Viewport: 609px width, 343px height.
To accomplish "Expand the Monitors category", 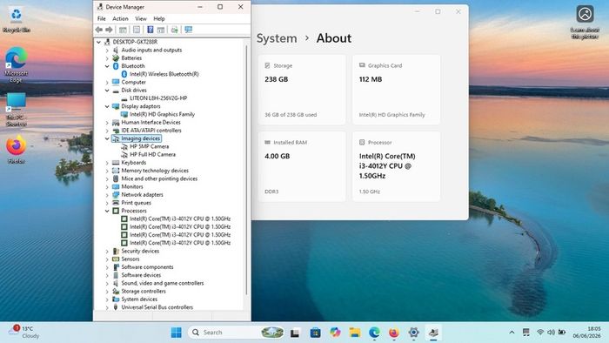I will (107, 187).
